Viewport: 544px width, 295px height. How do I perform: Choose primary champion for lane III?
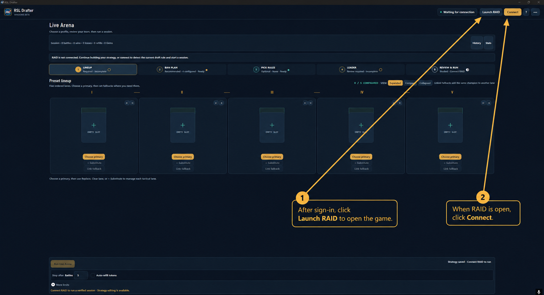point(272,157)
